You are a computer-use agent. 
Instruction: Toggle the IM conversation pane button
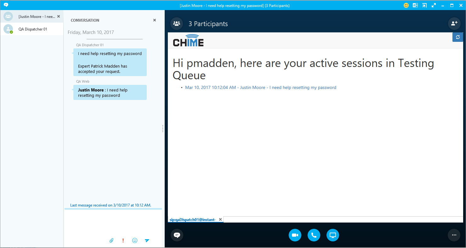pos(177,235)
